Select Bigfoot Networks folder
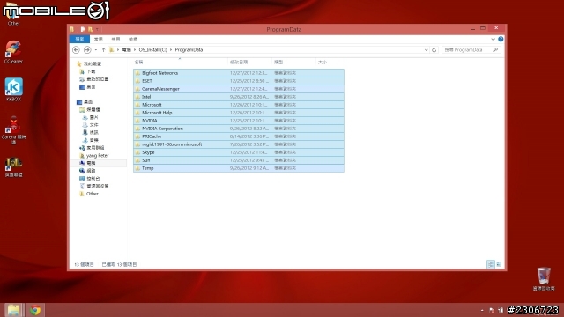Screen dimensions: 564x317 (x=239, y=73)
